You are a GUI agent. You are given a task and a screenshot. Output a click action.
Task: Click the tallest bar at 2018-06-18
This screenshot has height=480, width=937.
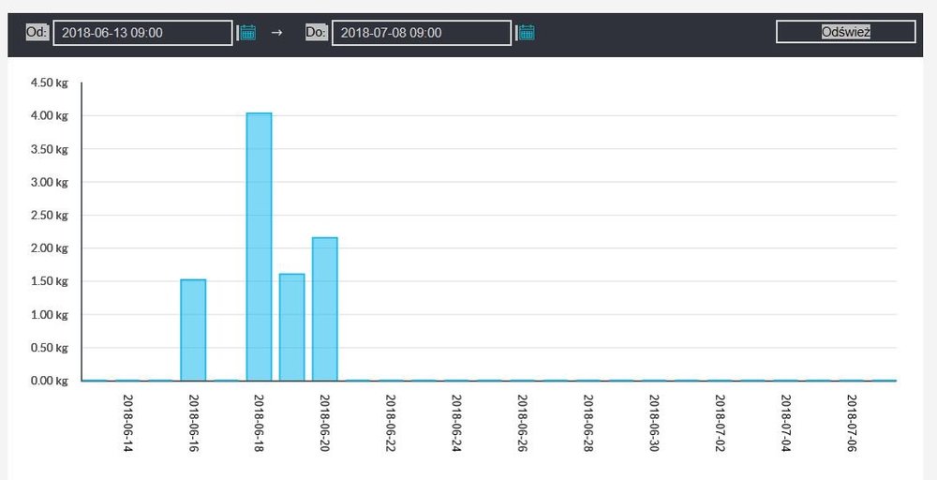[x=259, y=247]
